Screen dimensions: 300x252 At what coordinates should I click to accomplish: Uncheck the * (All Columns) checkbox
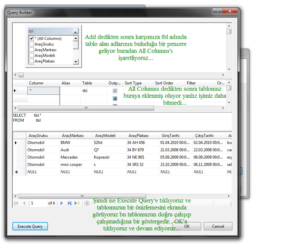32,39
